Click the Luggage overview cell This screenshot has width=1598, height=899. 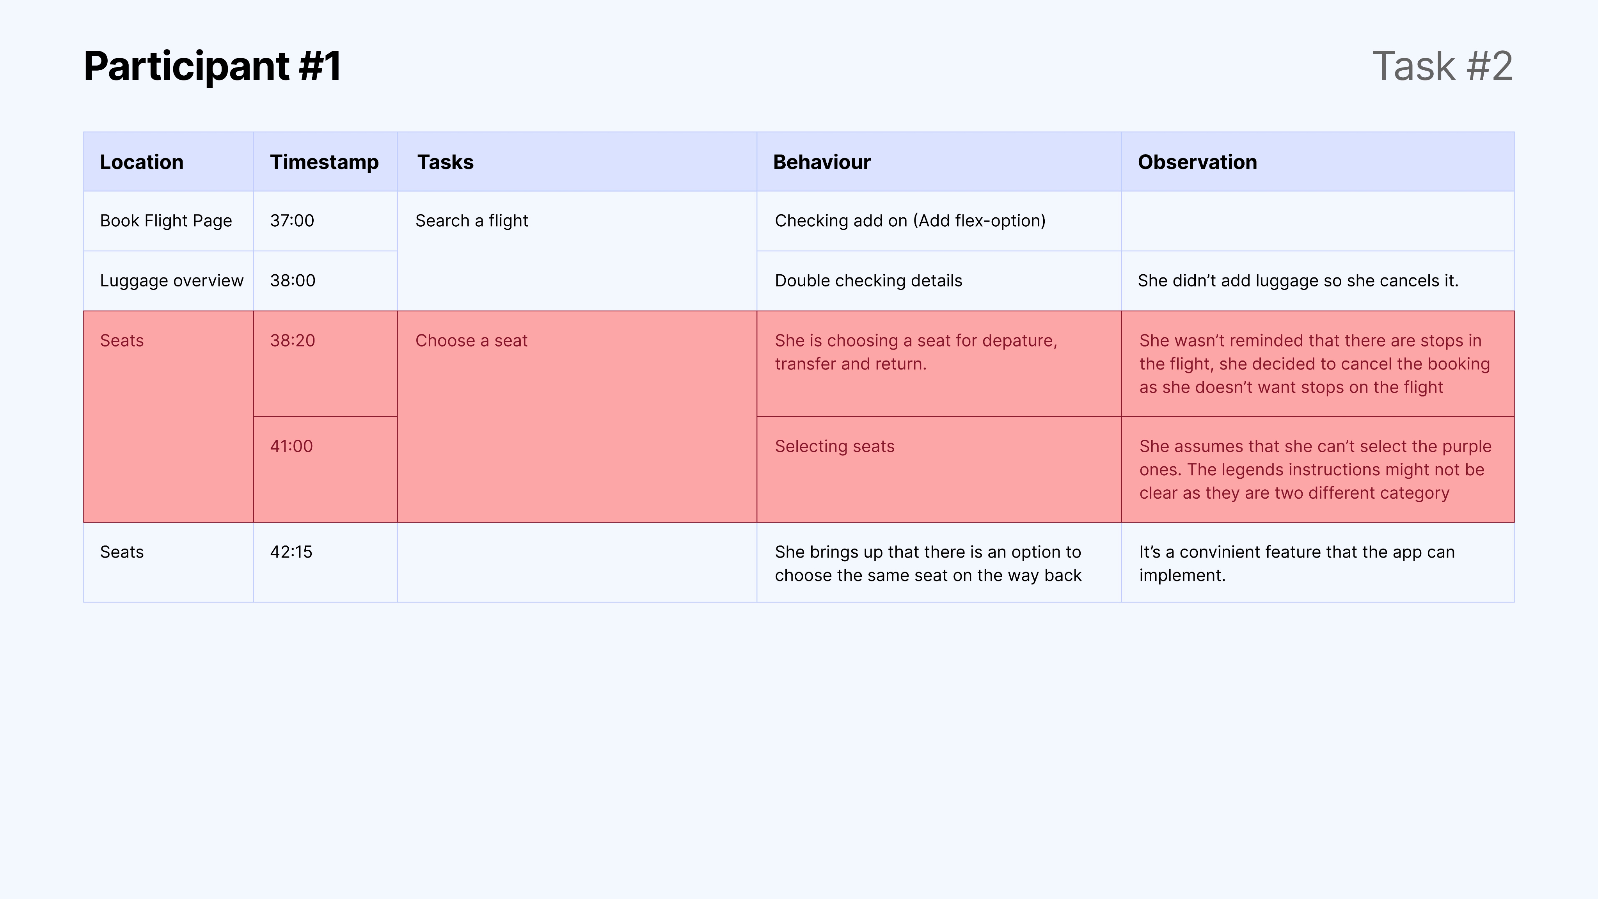tap(171, 281)
